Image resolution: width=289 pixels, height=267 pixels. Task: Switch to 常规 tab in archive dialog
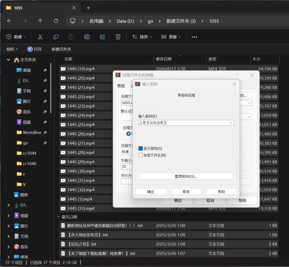(x=121, y=86)
